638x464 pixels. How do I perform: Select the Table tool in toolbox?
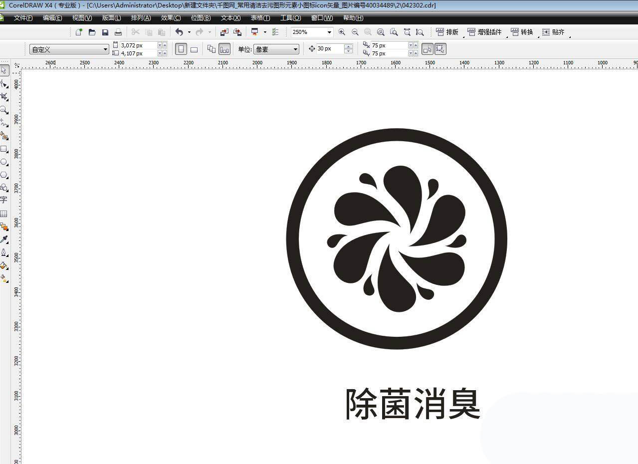click(x=3, y=214)
